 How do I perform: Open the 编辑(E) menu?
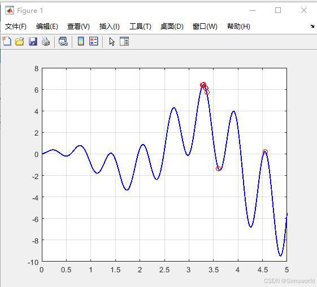click(x=47, y=27)
